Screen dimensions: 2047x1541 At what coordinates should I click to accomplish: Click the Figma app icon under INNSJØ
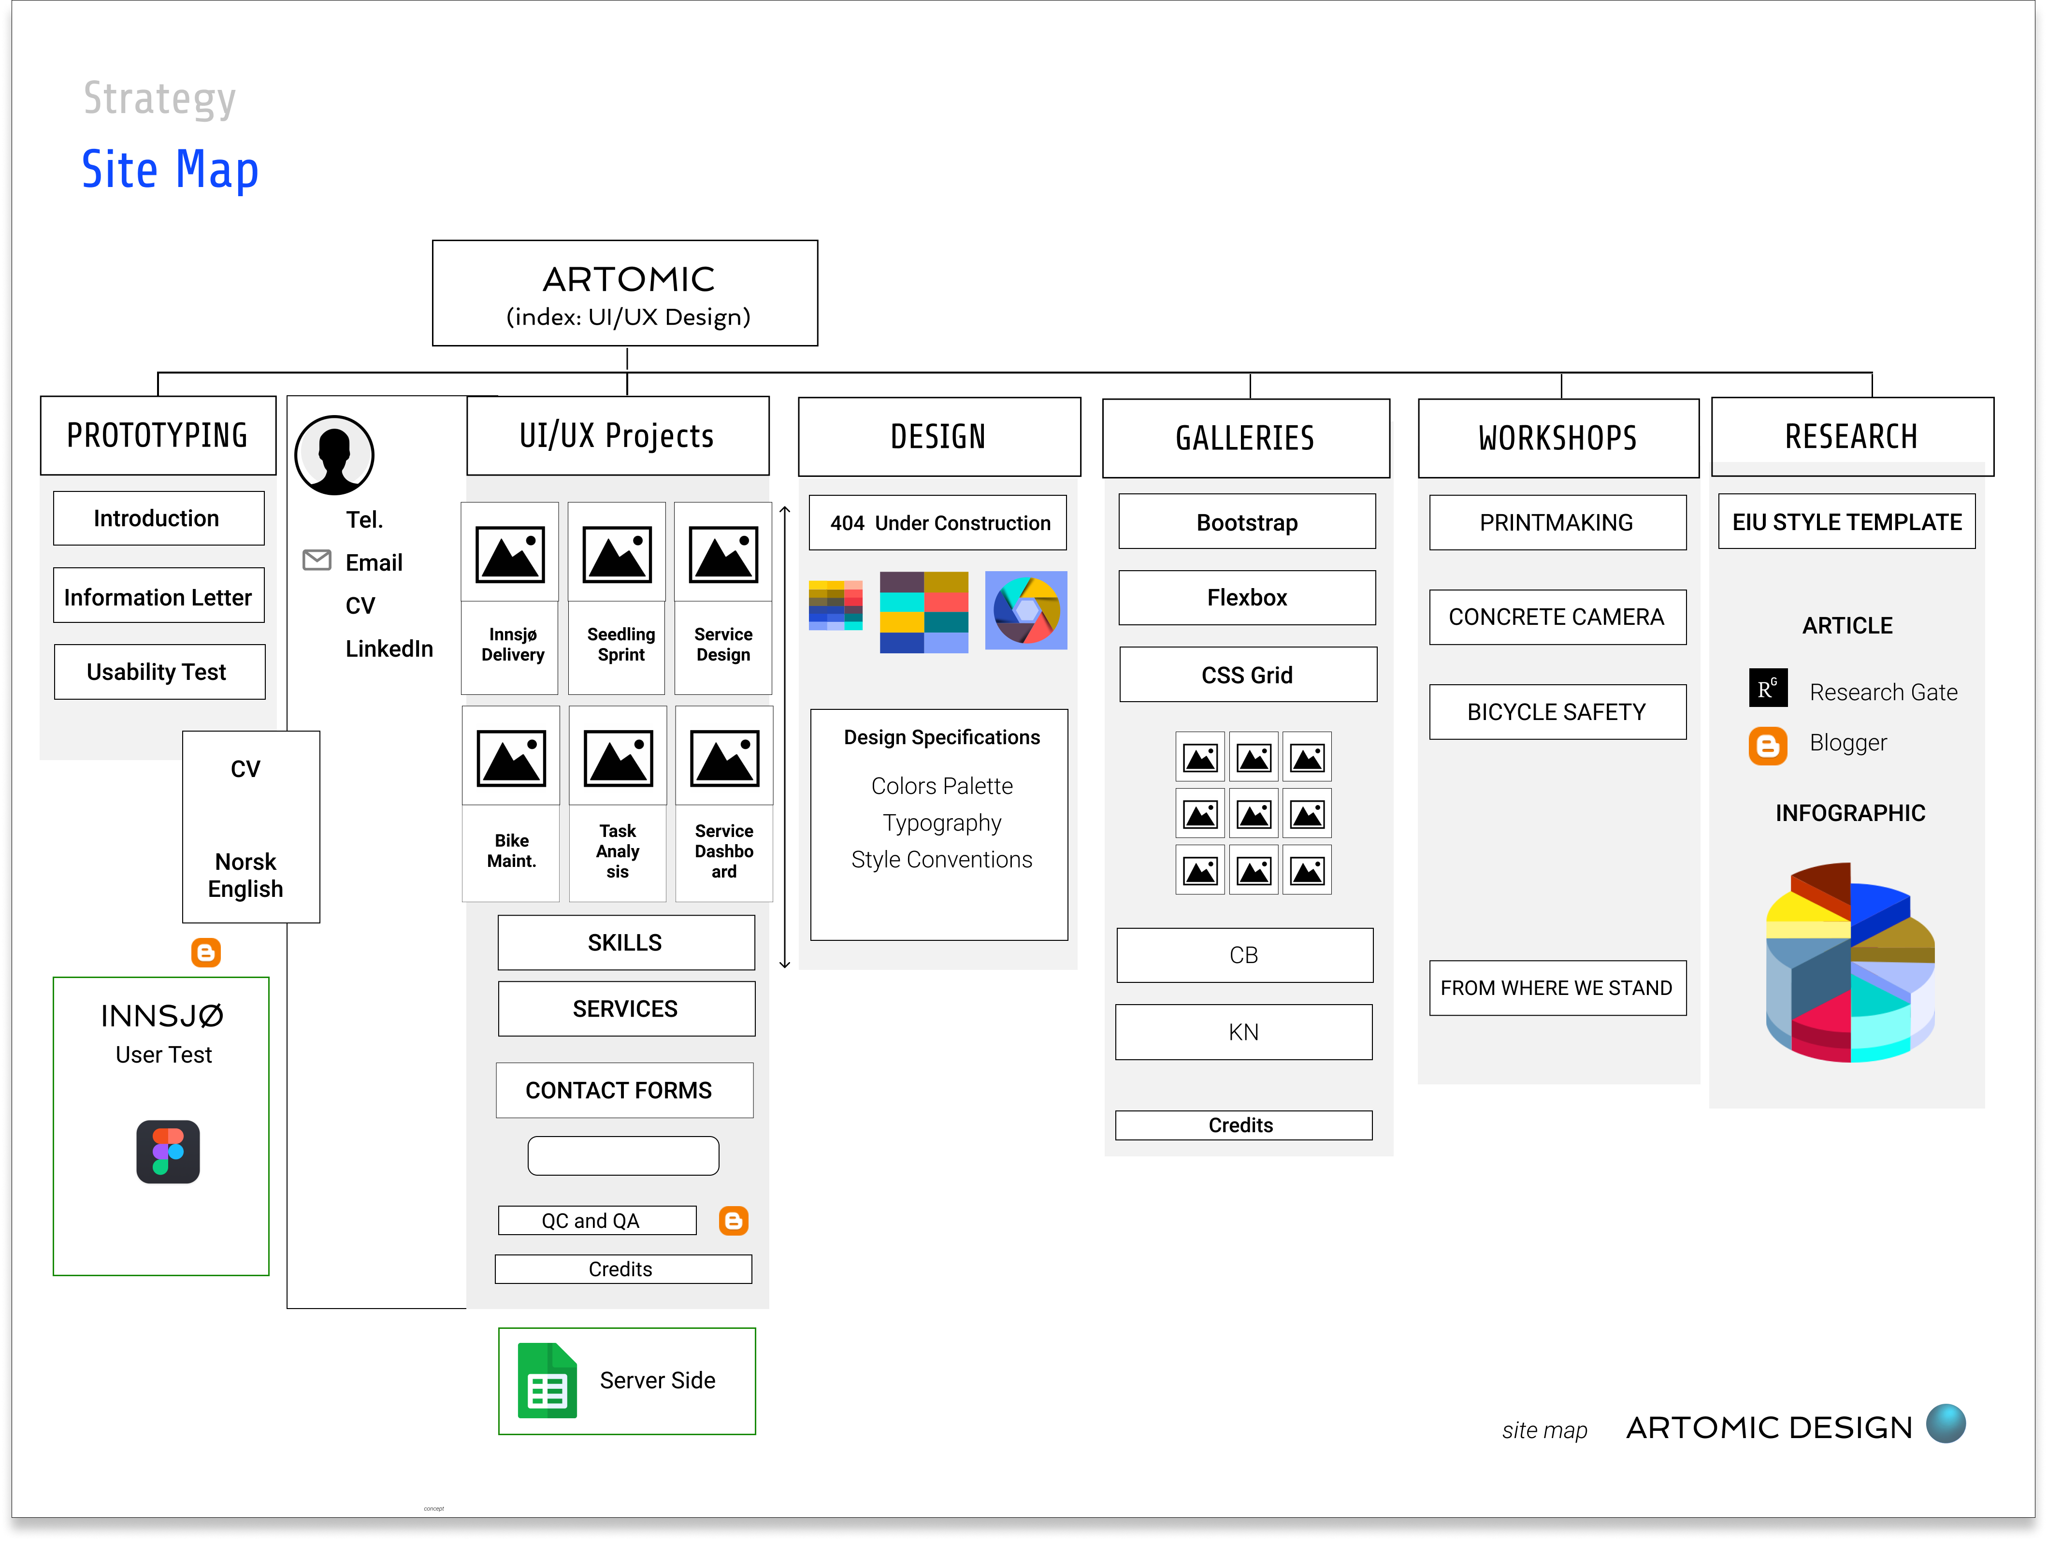pyautogui.click(x=168, y=1152)
